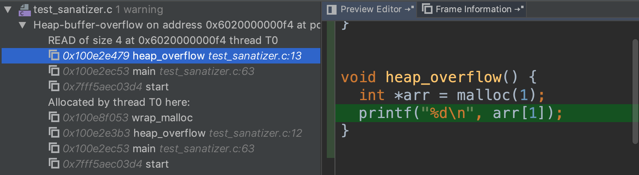Viewport: 639px width, 175px height.
Task: Switch to the Preview Editor tab
Action: pyautogui.click(x=370, y=9)
